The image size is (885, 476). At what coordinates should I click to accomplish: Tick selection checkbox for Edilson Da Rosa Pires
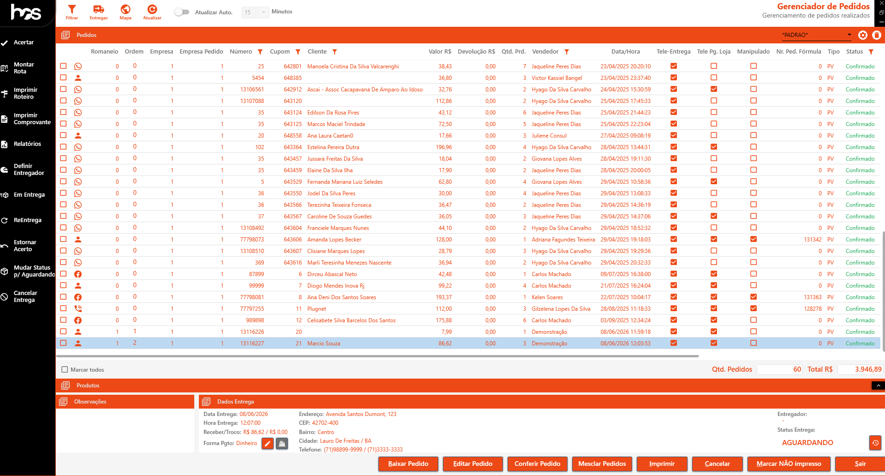63,112
